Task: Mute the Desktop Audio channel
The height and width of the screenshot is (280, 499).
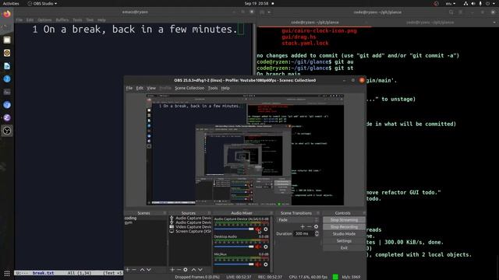Action: (x=258, y=247)
